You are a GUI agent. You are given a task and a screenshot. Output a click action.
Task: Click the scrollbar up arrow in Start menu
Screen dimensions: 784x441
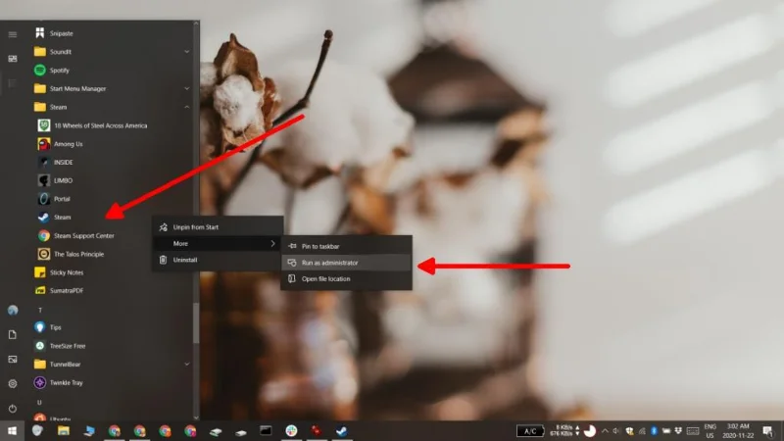196,24
